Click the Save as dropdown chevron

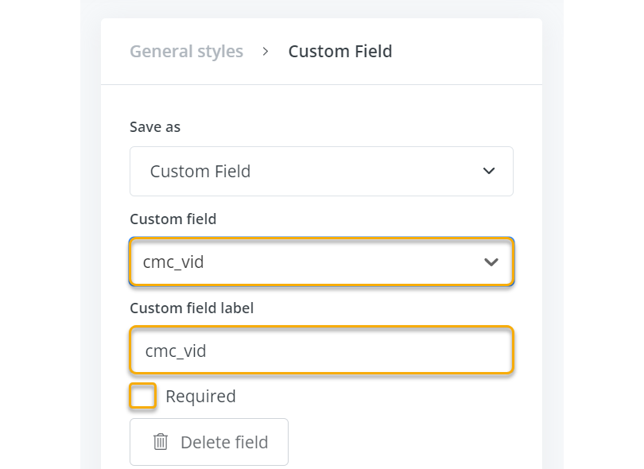pos(489,171)
